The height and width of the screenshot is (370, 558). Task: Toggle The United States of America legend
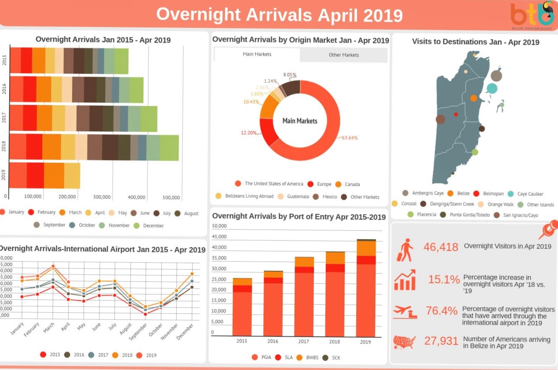coord(269,183)
